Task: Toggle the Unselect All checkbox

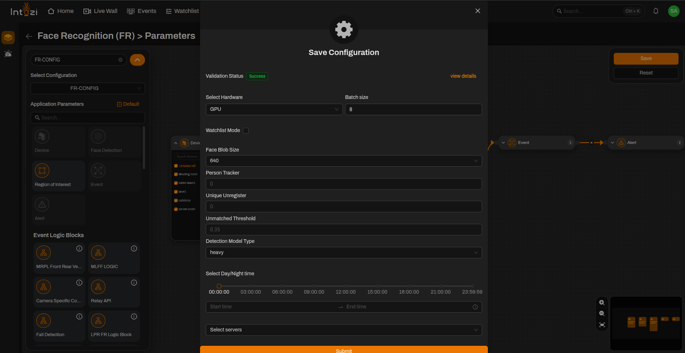Action: coord(176,166)
